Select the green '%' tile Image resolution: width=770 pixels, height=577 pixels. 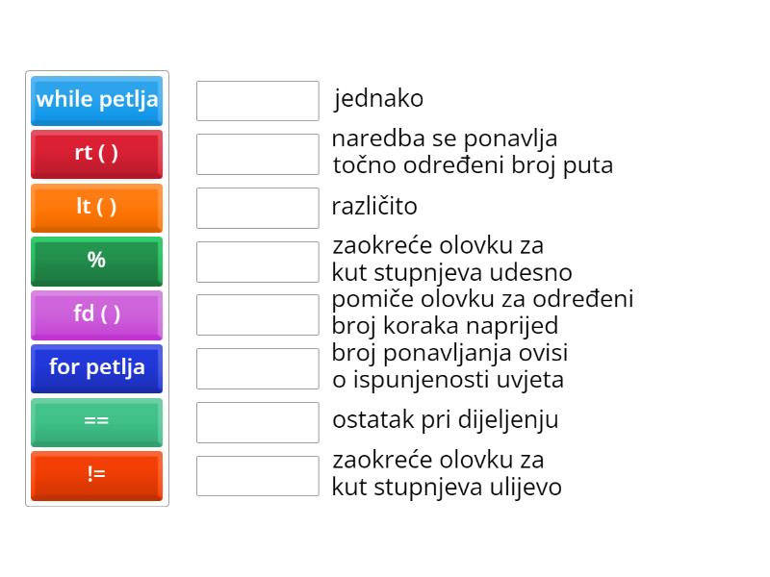click(96, 261)
